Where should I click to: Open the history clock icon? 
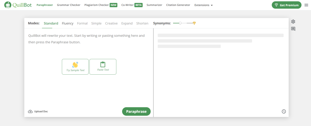click(x=284, y=112)
